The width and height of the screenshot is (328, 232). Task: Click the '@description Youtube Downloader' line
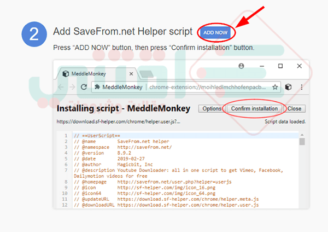point(178,173)
